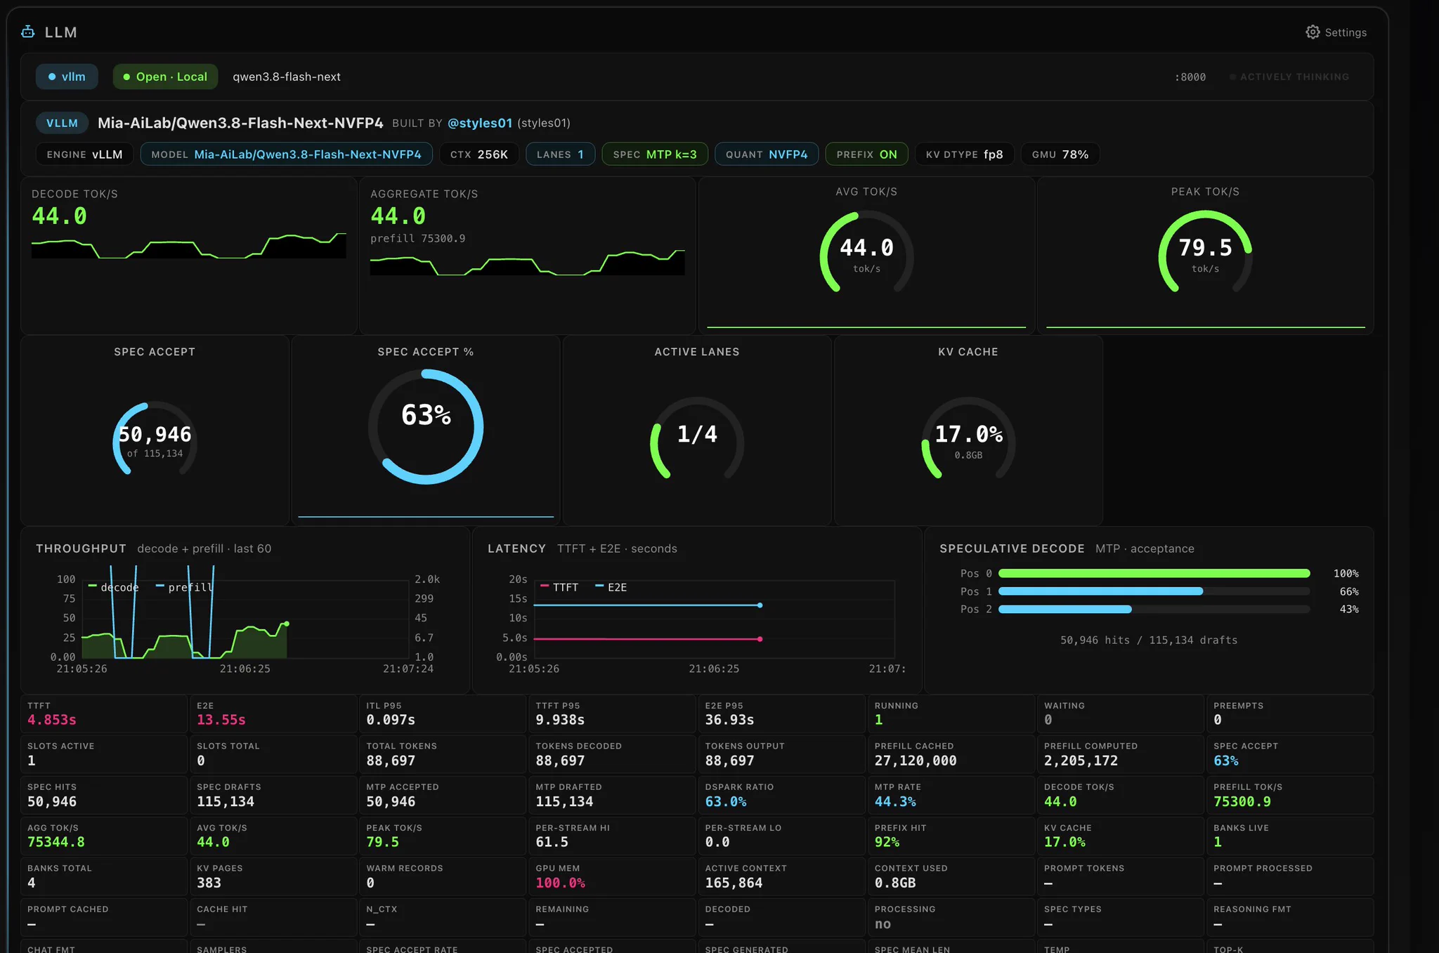Click the decode legend in Throughput chart
The image size is (1439, 953).
[x=113, y=587]
